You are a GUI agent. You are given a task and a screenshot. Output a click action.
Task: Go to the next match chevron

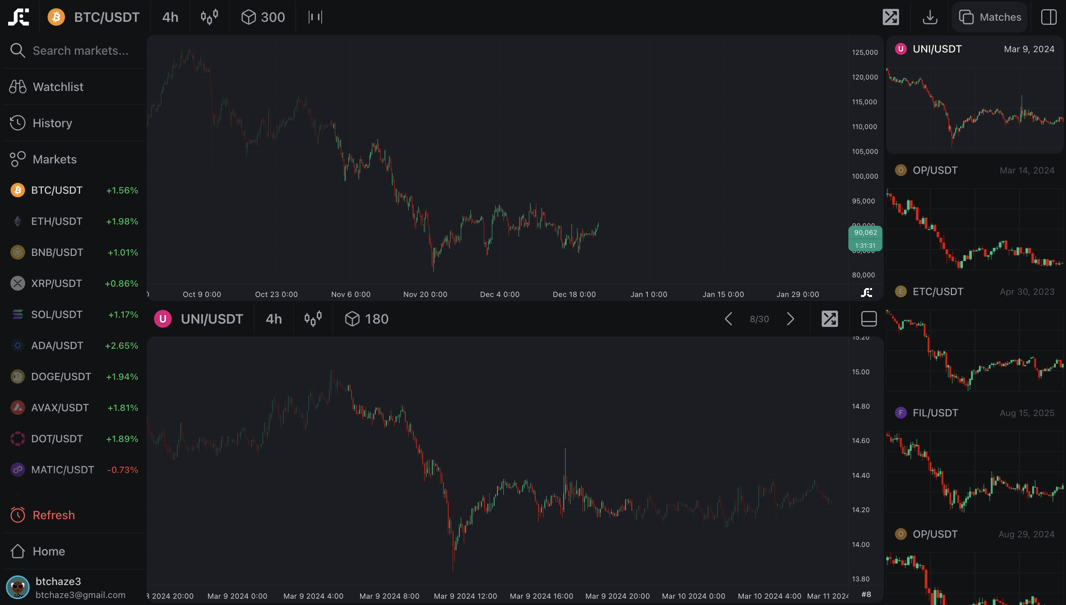(x=790, y=319)
